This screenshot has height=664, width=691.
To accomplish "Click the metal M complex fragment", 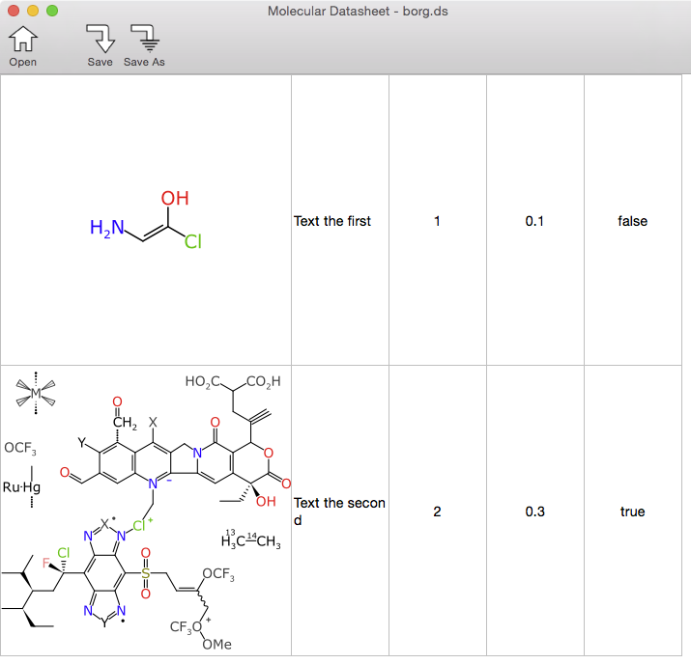I will 36,393.
